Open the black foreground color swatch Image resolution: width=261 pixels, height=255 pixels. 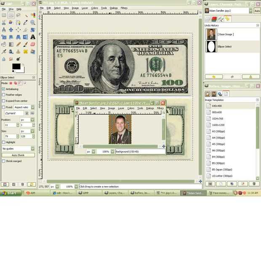point(16,66)
